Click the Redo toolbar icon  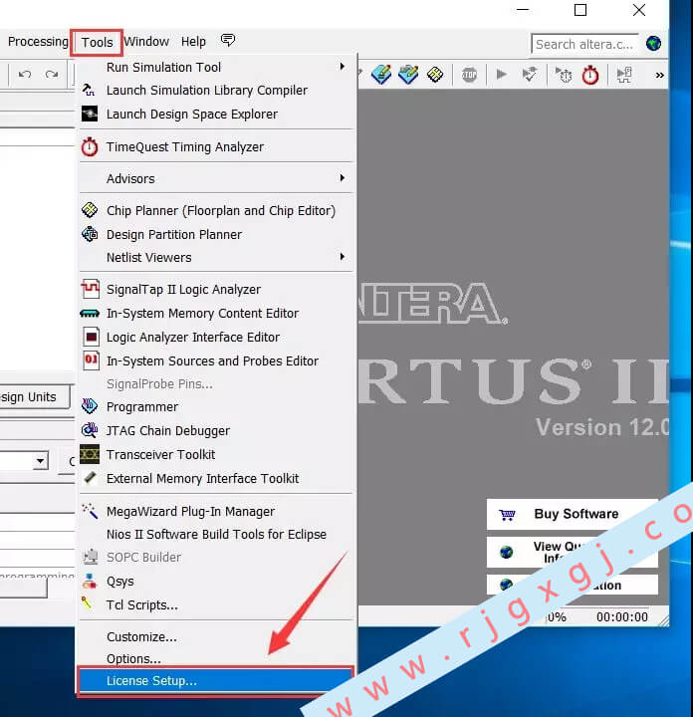52,74
